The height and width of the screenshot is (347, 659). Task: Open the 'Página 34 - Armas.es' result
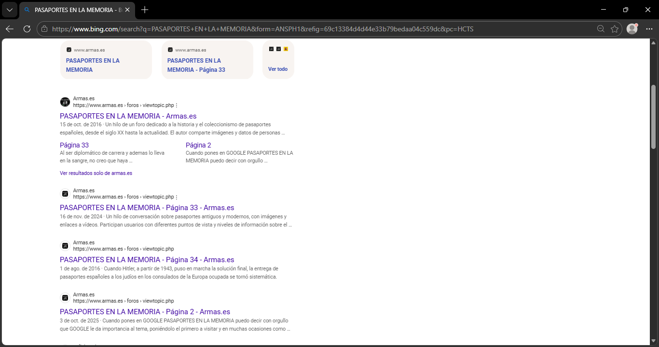coord(147,260)
